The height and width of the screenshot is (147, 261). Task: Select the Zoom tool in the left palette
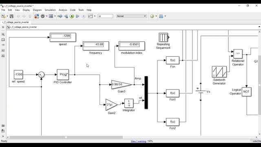pyautogui.click(x=3, y=34)
